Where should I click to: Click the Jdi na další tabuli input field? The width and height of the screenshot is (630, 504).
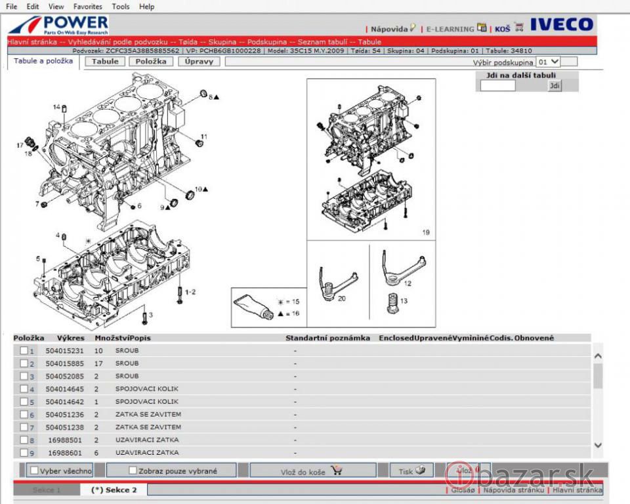[497, 86]
